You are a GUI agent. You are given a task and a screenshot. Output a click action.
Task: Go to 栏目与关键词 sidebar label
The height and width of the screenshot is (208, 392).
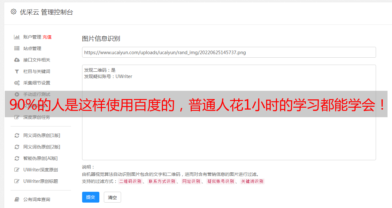(37, 71)
